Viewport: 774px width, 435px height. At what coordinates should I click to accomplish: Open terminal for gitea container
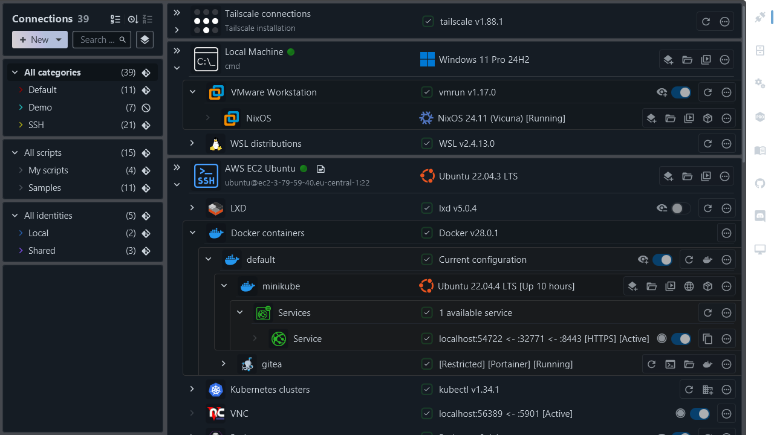[670, 364]
